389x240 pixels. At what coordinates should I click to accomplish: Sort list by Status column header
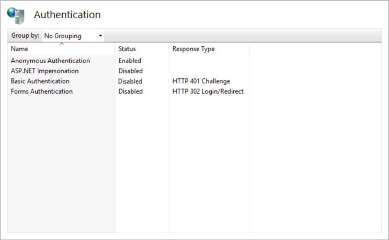pos(127,49)
